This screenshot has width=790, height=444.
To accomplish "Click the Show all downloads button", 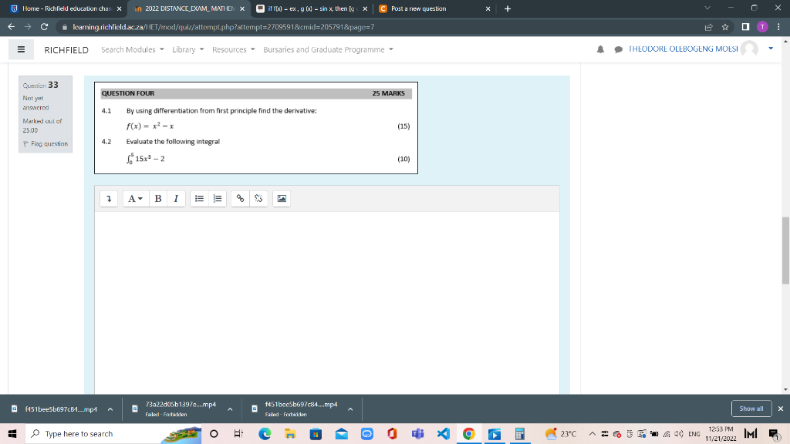I will click(751, 409).
